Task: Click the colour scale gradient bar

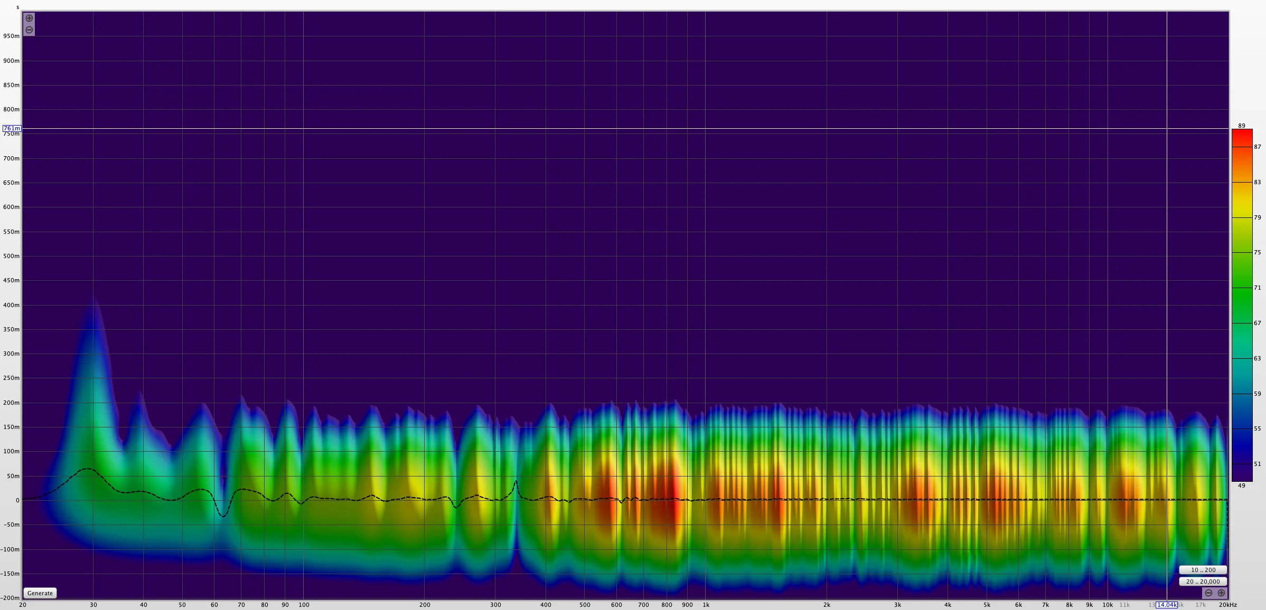Action: click(x=1242, y=305)
